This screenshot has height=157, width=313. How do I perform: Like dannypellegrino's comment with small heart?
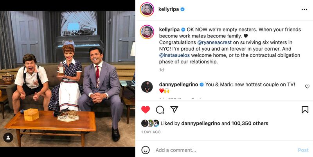click(307, 86)
